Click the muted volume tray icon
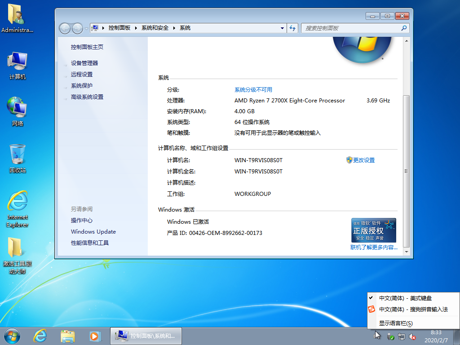The height and width of the screenshot is (345, 460). tap(411, 336)
